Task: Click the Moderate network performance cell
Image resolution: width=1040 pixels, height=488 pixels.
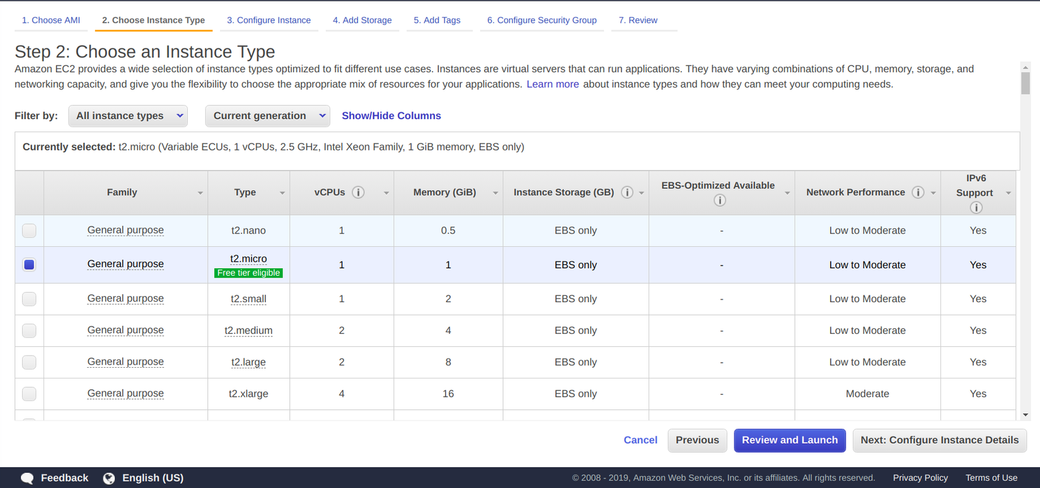Action: click(x=867, y=394)
